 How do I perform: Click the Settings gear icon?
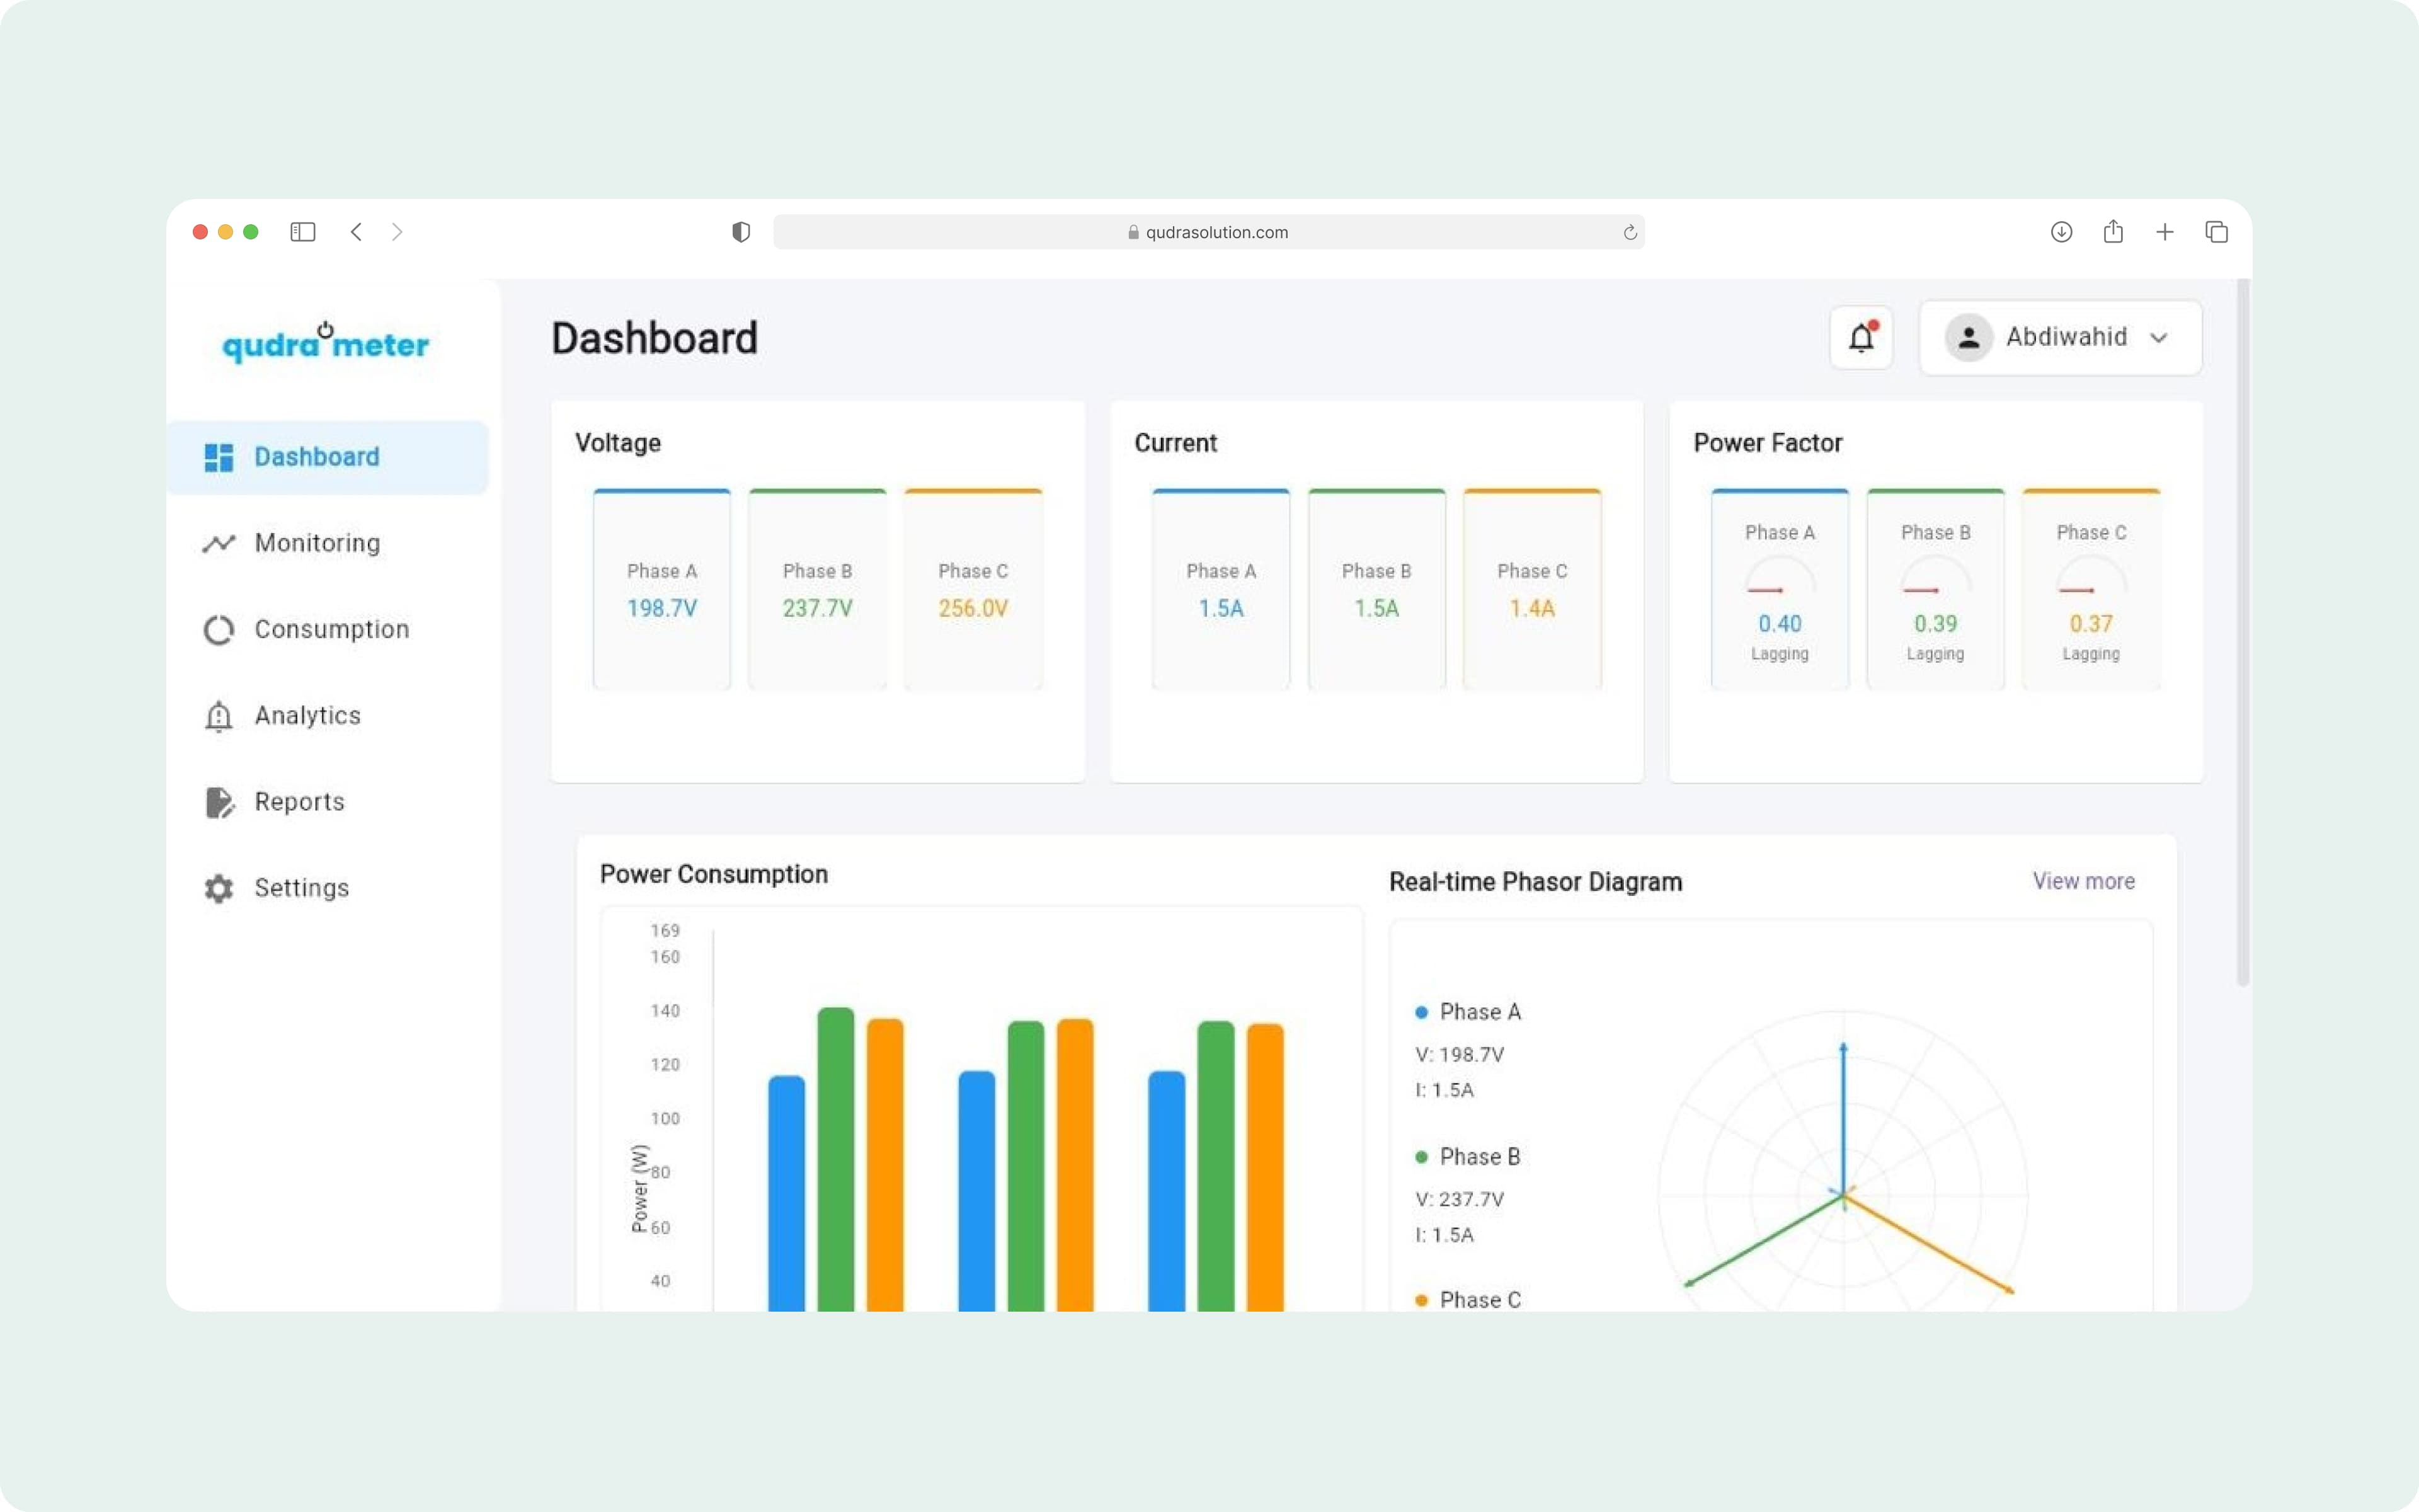218,888
